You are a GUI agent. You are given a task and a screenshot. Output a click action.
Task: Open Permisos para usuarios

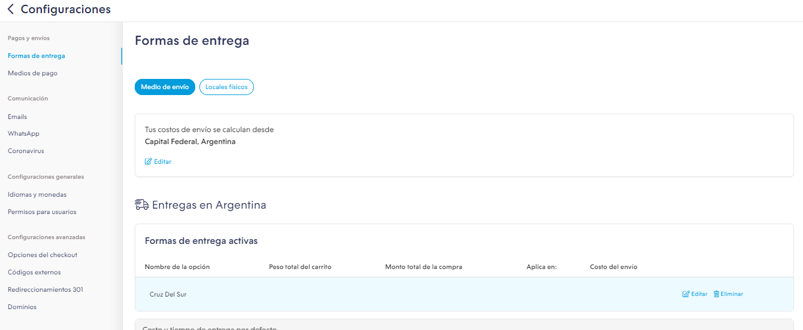pyautogui.click(x=42, y=212)
